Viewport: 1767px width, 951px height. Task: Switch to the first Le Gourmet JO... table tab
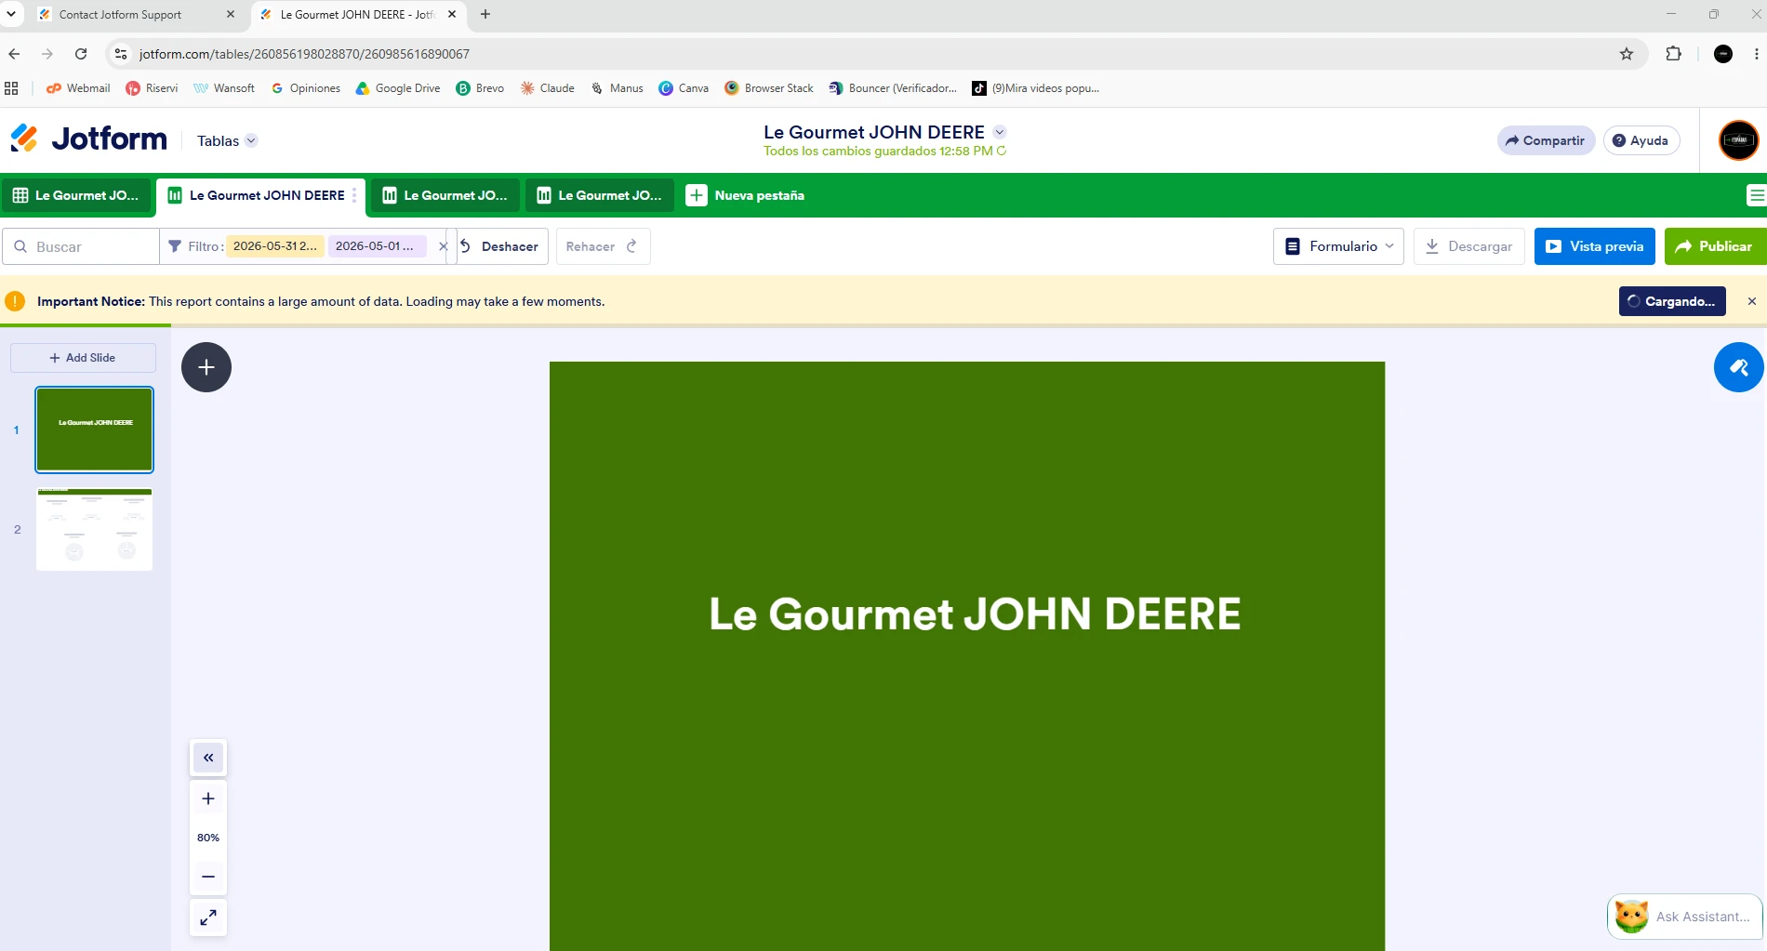point(75,195)
